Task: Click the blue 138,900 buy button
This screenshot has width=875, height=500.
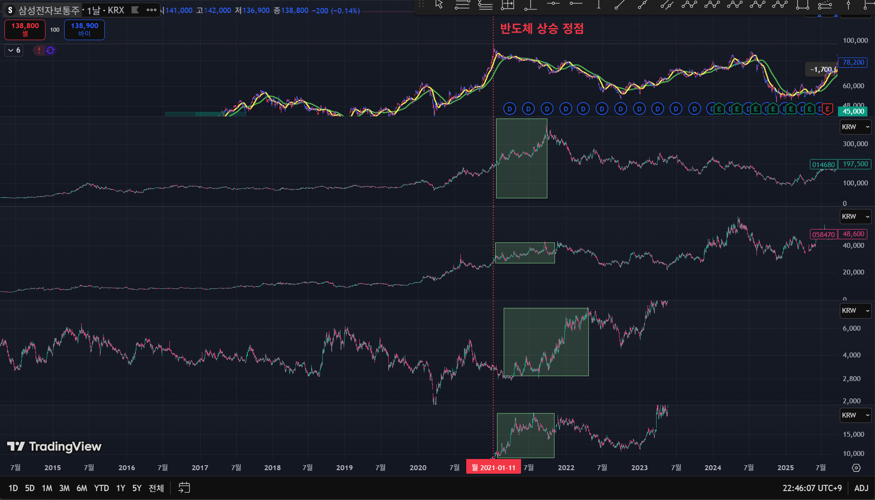Action: tap(84, 29)
